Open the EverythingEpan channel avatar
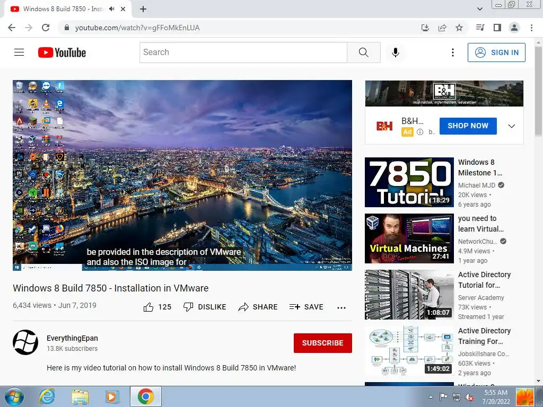Image resolution: width=543 pixels, height=407 pixels. click(x=25, y=342)
